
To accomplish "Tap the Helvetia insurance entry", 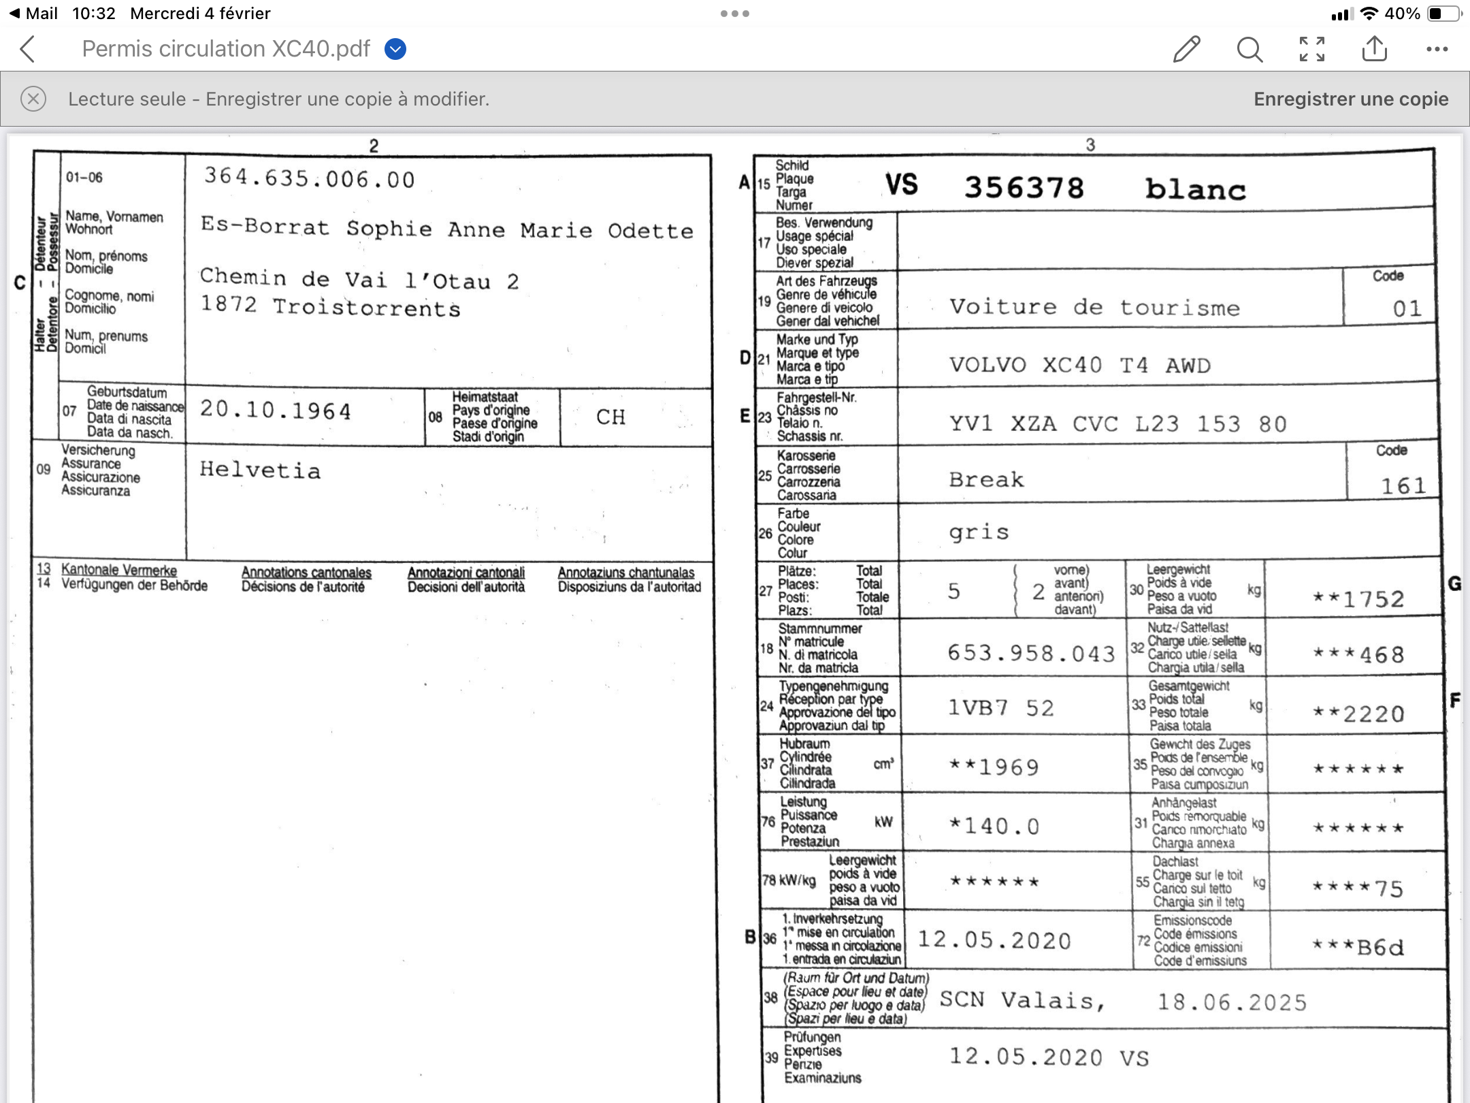I will pyautogui.click(x=260, y=470).
